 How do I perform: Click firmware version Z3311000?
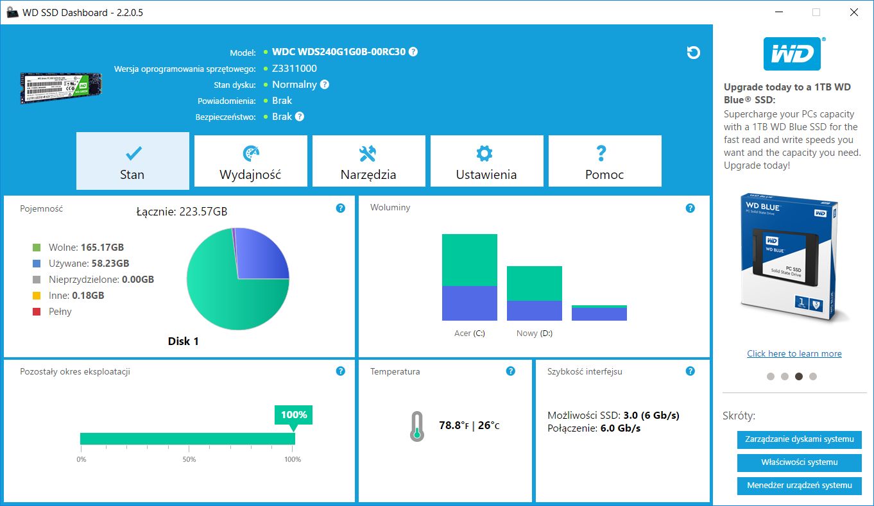point(295,69)
